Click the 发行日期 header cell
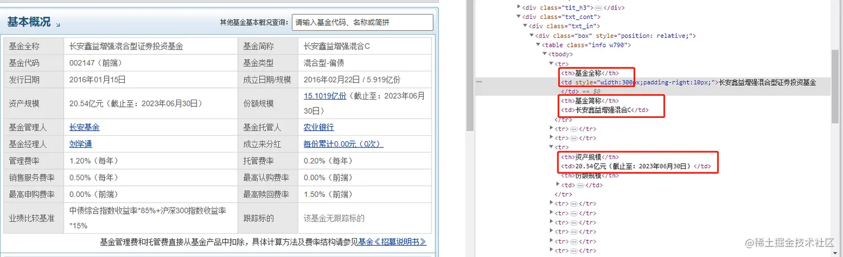 pos(34,80)
